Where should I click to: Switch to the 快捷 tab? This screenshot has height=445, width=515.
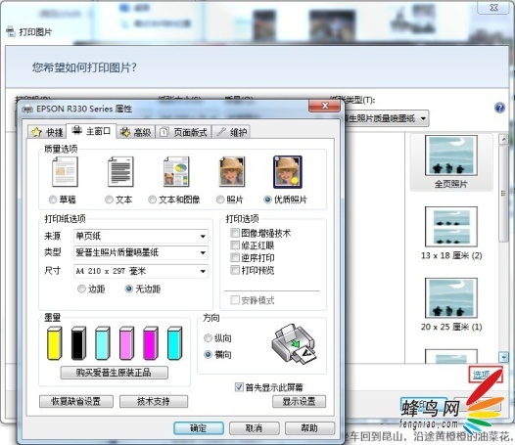[x=47, y=132]
